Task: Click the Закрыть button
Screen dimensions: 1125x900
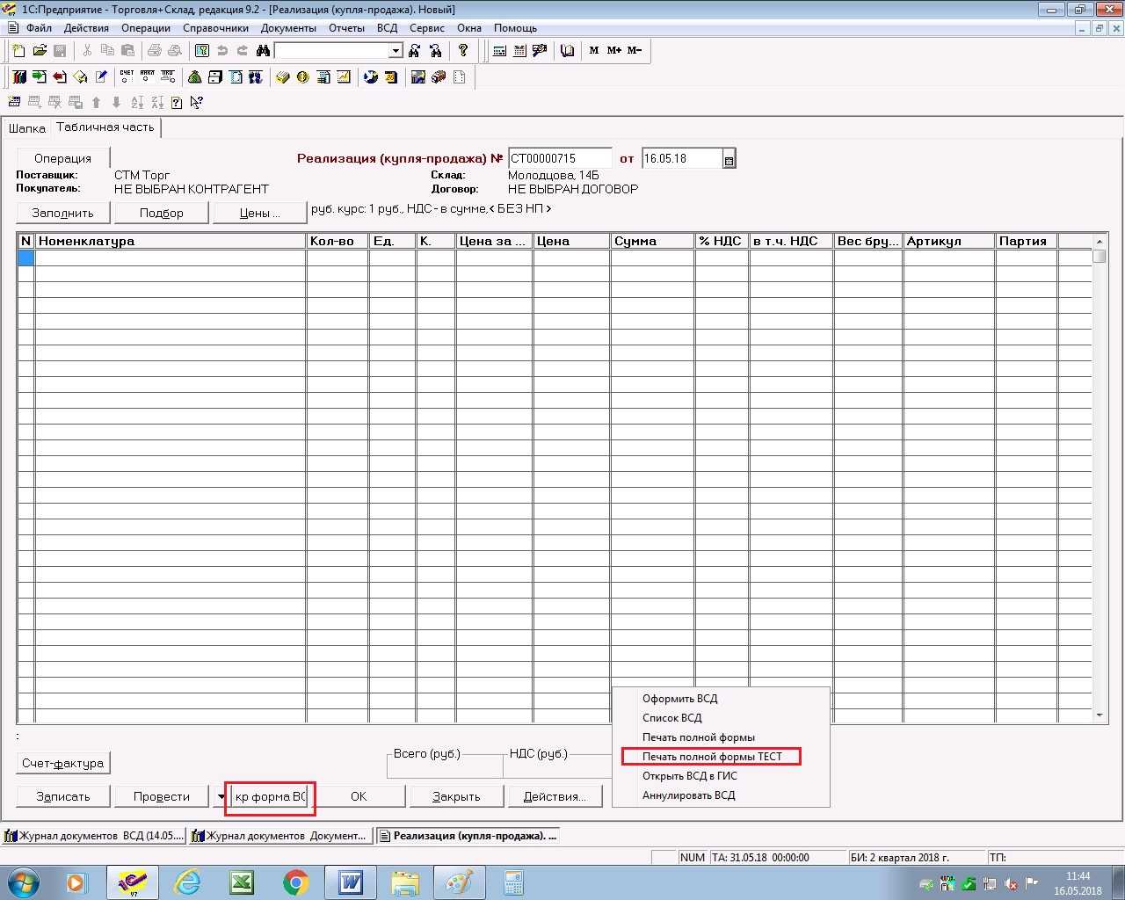Action: tap(456, 796)
